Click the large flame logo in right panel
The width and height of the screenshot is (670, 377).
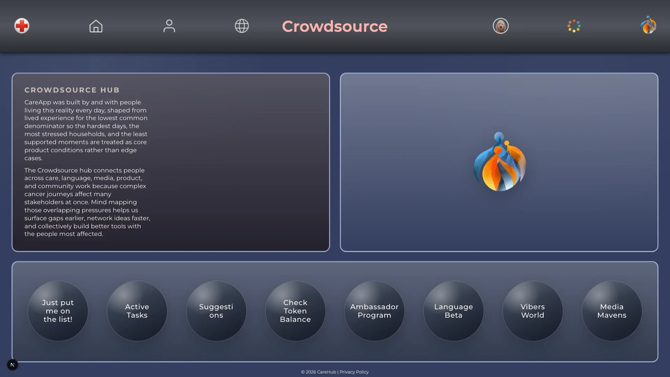coord(499,162)
